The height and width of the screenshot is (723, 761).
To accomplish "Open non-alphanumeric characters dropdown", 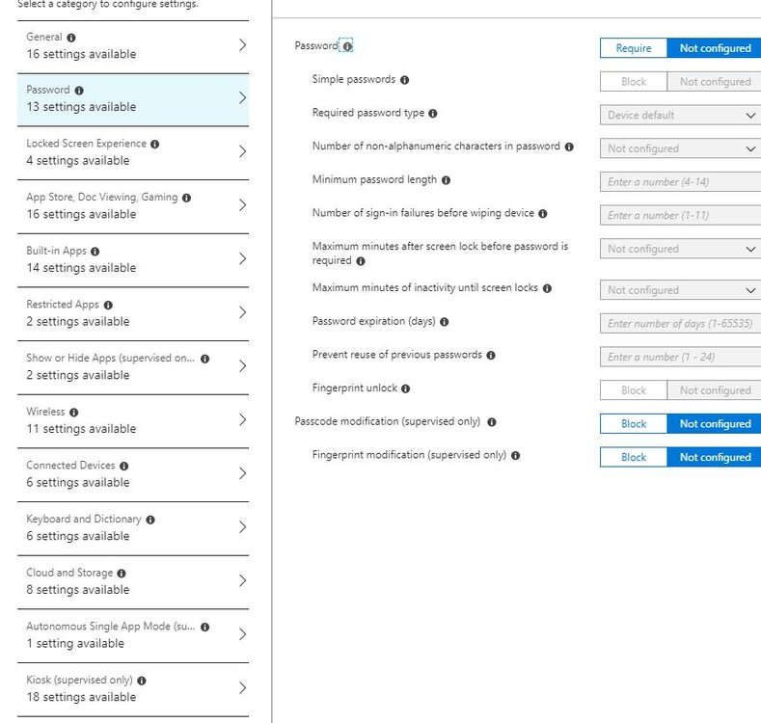I will [x=680, y=148].
